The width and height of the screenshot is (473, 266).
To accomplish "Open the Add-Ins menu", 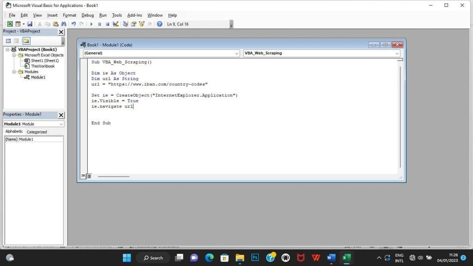I will 134,15.
